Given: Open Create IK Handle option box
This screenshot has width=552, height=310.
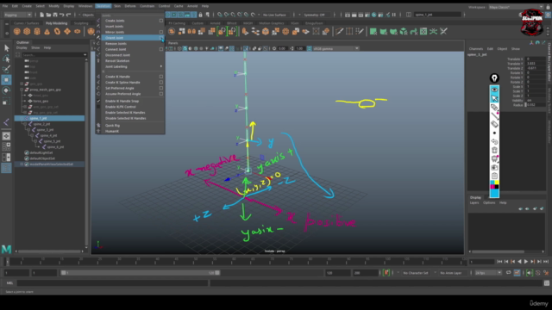Looking at the screenshot, I should (x=161, y=77).
